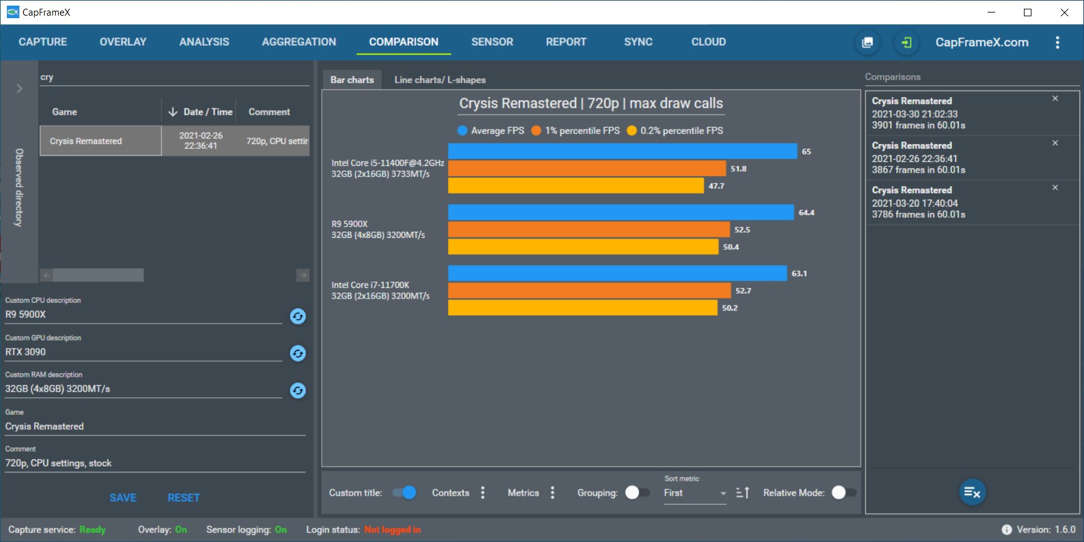Screen dimensions: 1084x542
Task: Refresh the Custom RAM description field
Action: pyautogui.click(x=298, y=391)
